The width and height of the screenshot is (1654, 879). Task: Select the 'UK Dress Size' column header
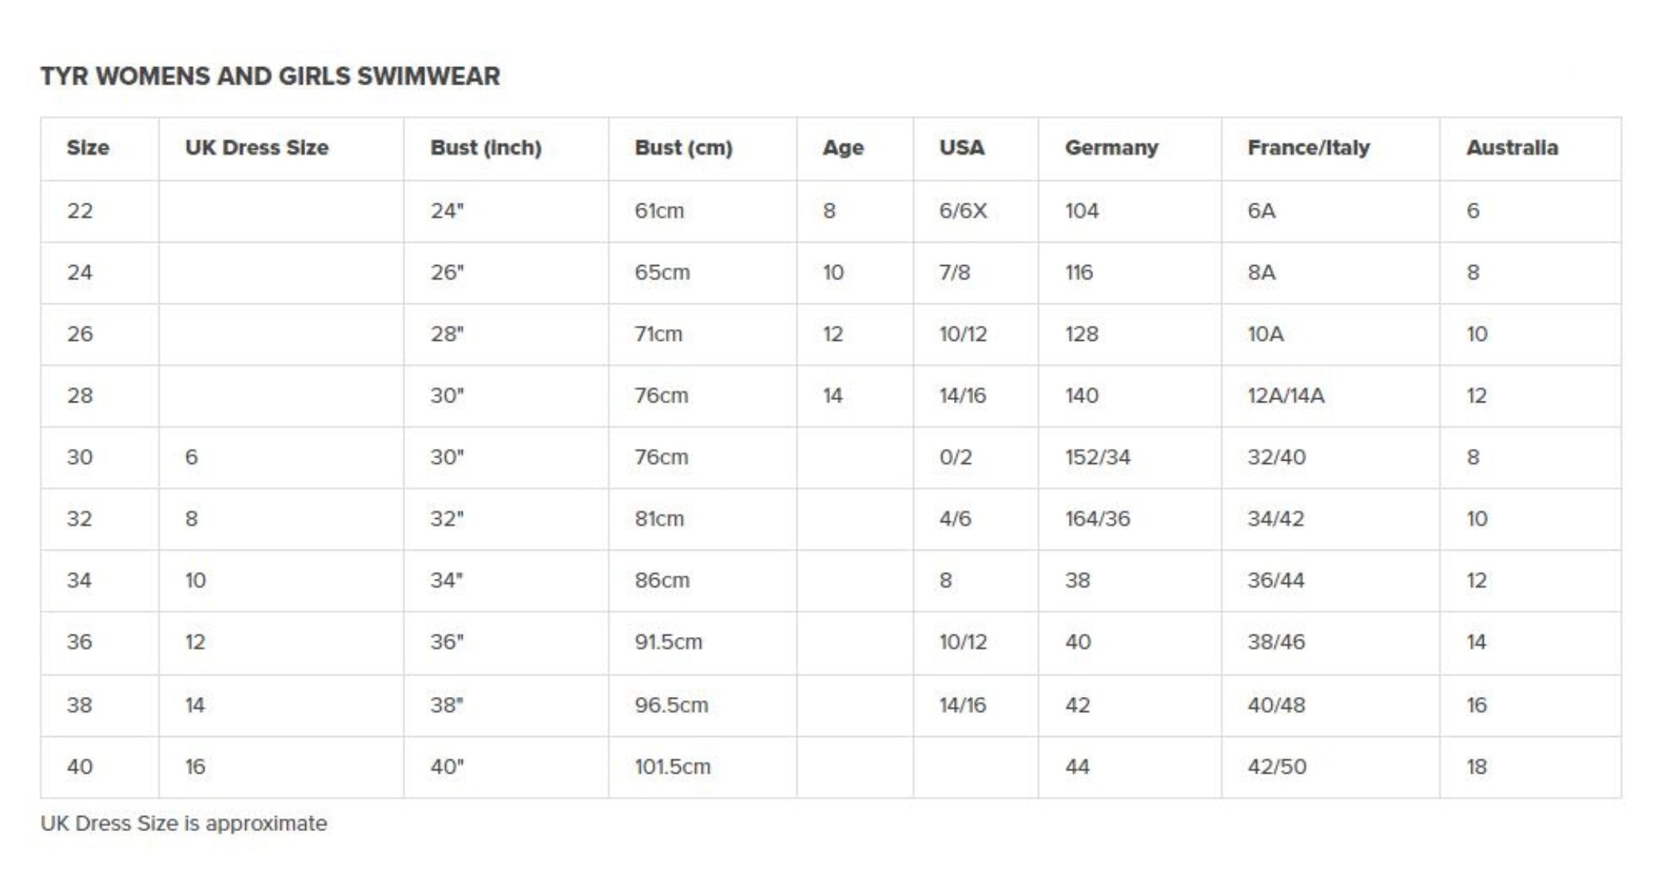click(x=256, y=148)
